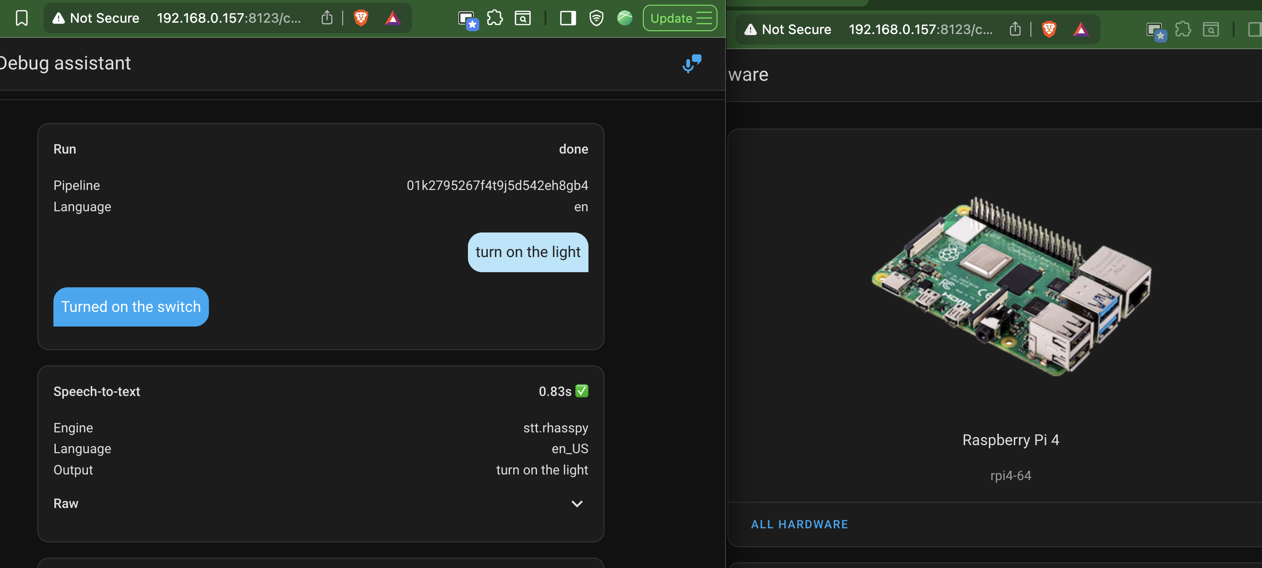Click the search-tabs icon in left browser toolbar
The width and height of the screenshot is (1262, 568).
pyautogui.click(x=523, y=18)
